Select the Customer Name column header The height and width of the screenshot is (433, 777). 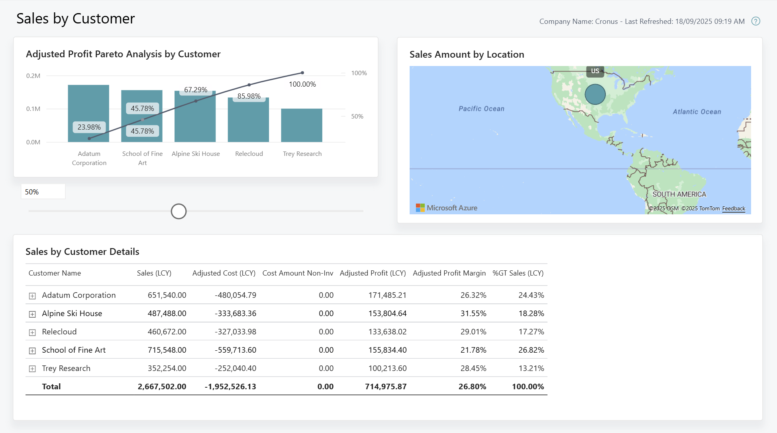pyautogui.click(x=55, y=273)
